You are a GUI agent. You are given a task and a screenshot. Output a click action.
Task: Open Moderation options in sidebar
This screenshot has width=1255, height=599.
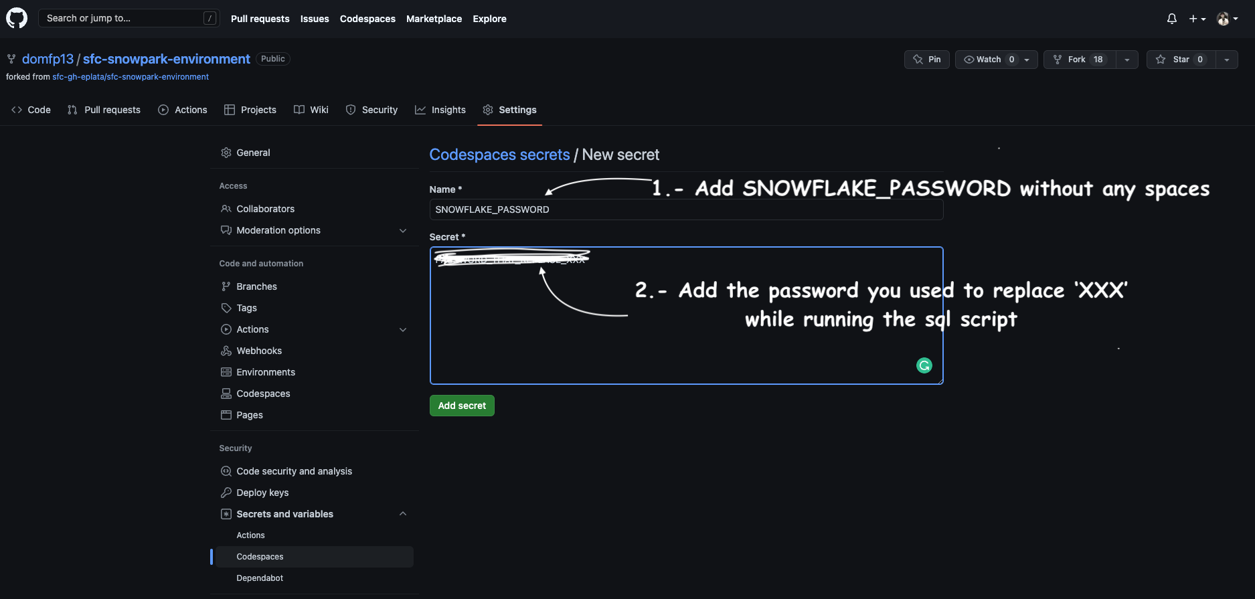[278, 230]
